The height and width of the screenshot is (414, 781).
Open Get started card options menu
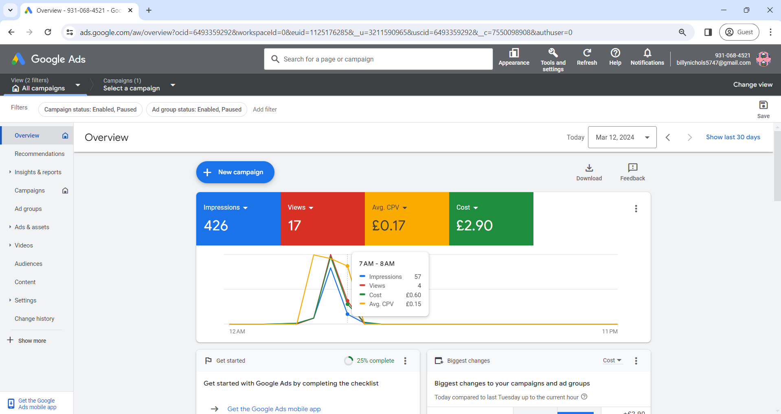point(405,361)
